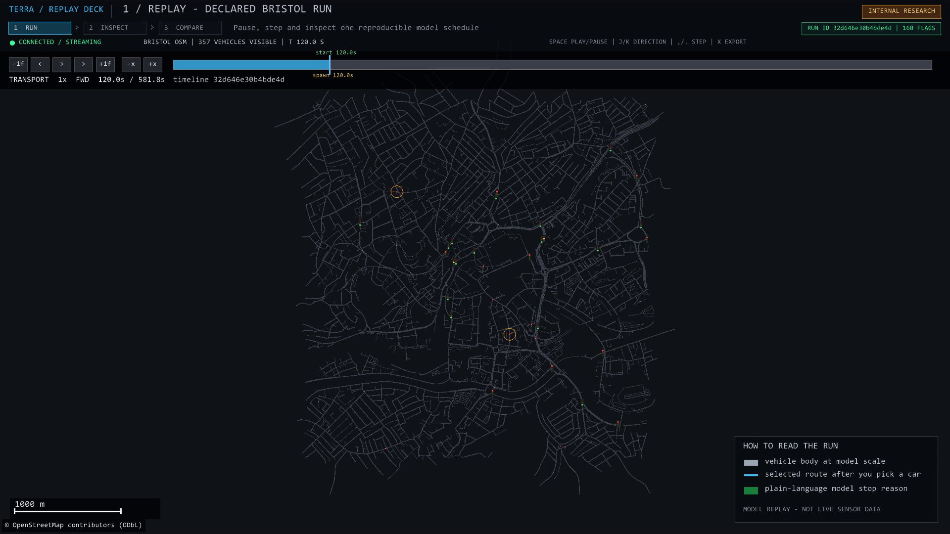950x534 pixels.
Task: Click 'MODEL REPLAY - NOT LIVE SENSOR DATA'
Action: [x=811, y=509]
